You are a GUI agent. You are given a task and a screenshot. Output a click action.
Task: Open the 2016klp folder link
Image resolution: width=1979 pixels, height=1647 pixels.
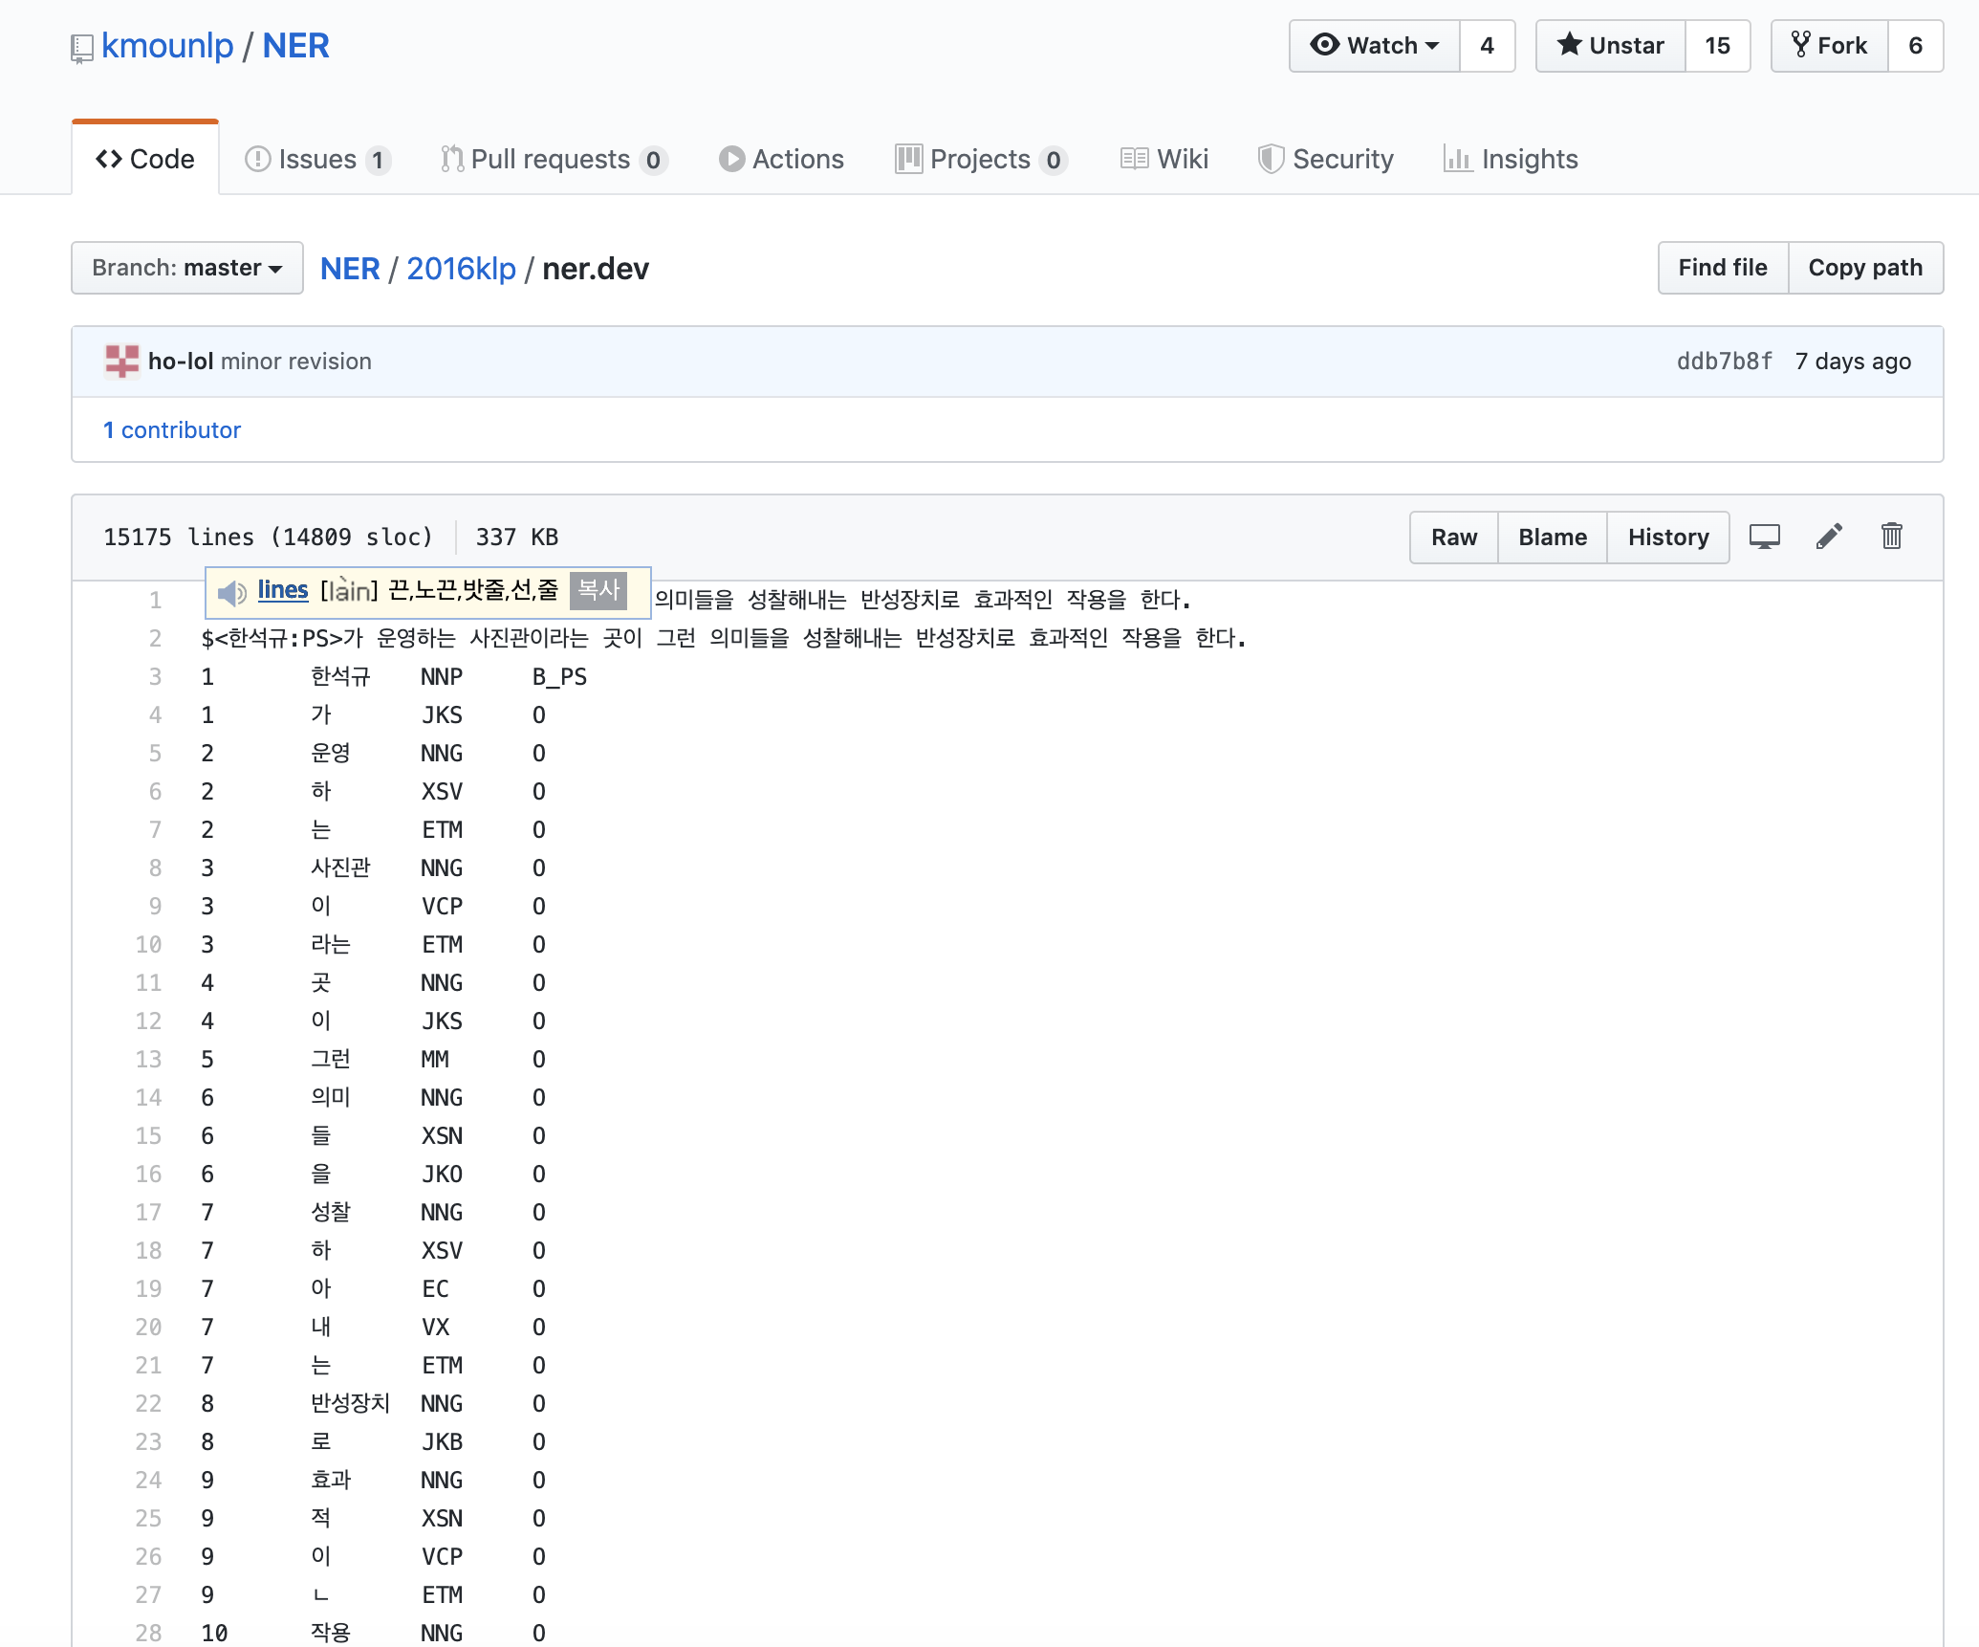point(461,269)
